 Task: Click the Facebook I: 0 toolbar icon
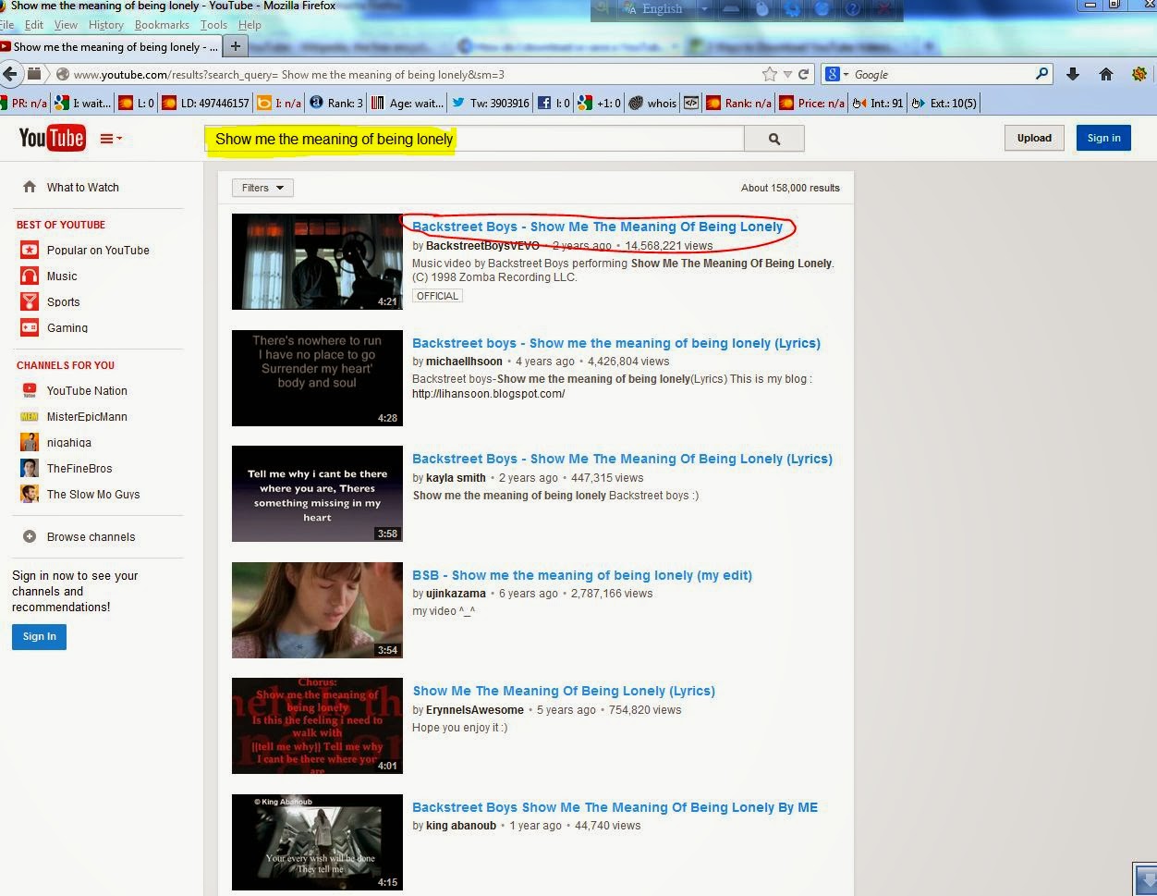click(x=554, y=103)
